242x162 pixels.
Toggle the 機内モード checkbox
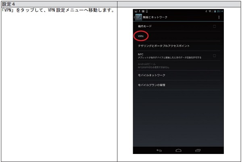coord(214,27)
